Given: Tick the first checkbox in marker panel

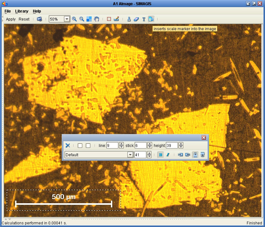Looking at the screenshot, I should (80, 146).
